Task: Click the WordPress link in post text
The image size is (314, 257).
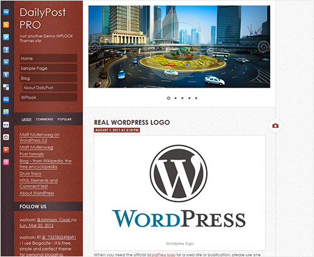Action: (161, 254)
